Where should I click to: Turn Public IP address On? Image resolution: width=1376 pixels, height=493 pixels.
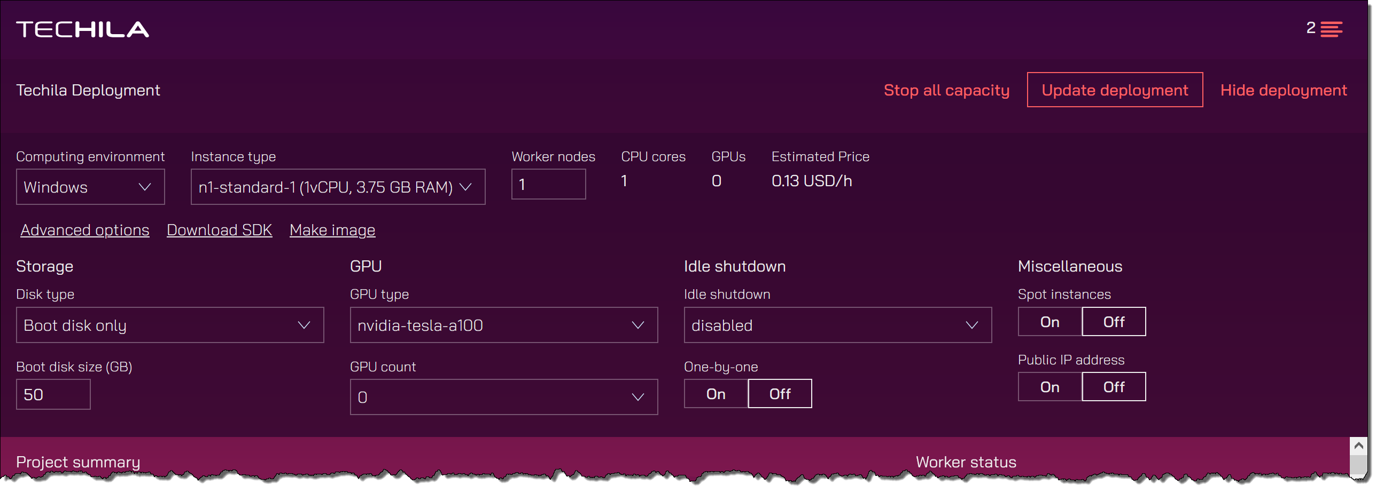point(1050,387)
